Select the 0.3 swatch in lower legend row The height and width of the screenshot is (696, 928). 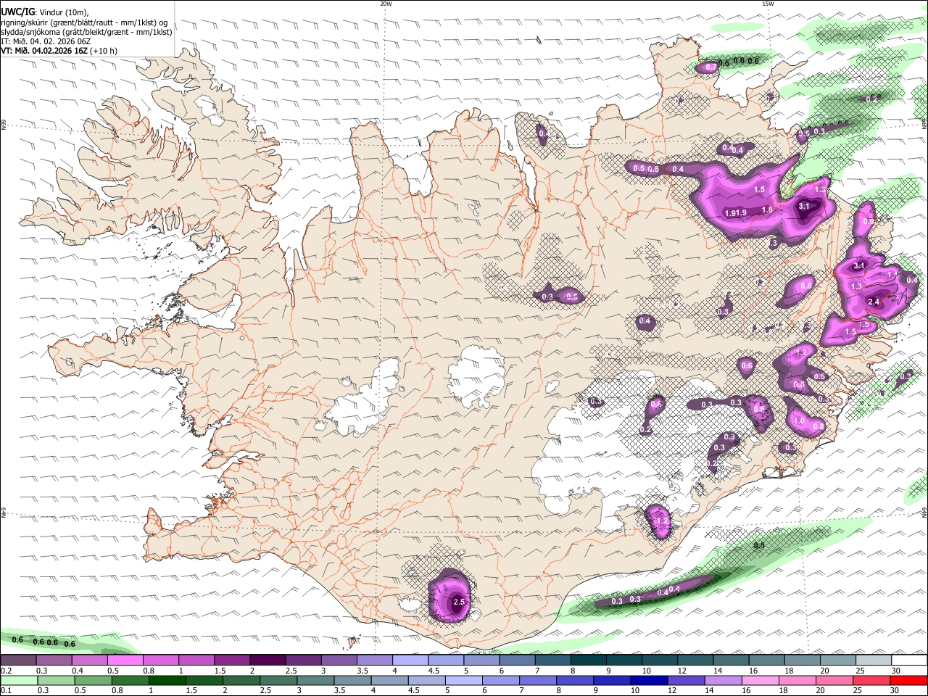[55, 681]
